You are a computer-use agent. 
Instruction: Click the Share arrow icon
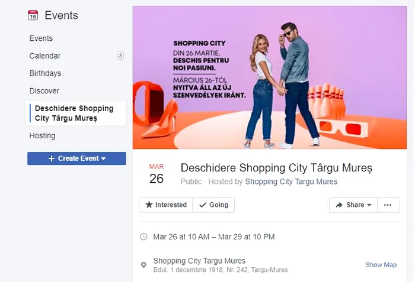pos(339,205)
